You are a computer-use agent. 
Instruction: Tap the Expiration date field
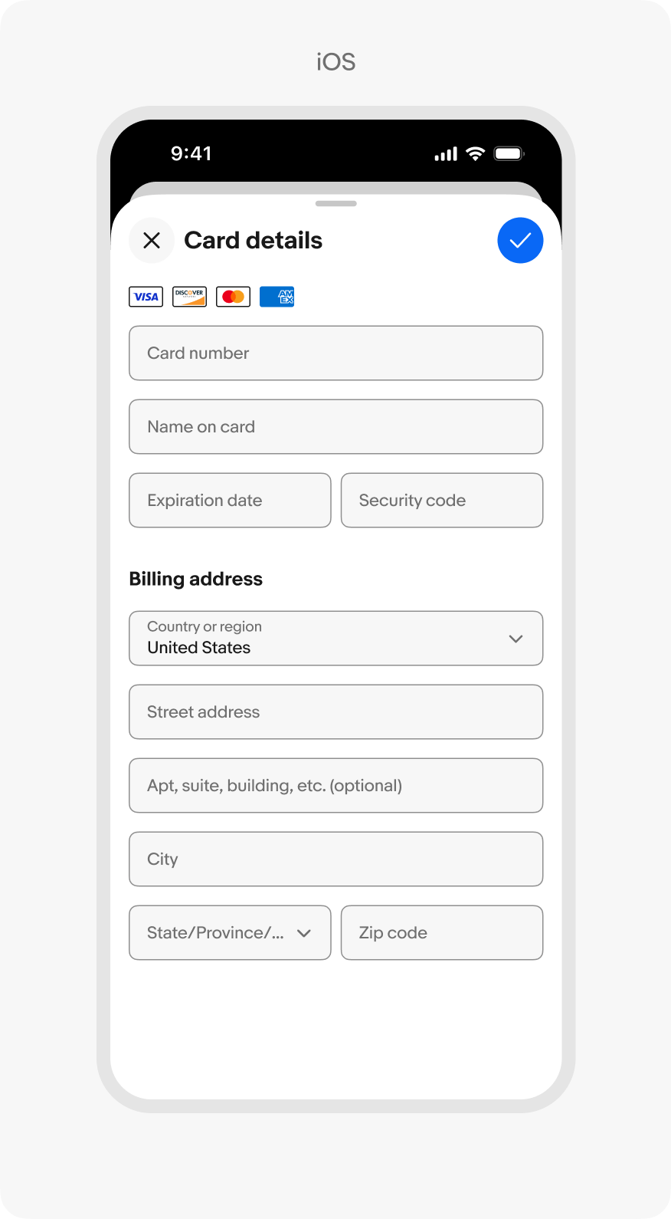tap(230, 501)
